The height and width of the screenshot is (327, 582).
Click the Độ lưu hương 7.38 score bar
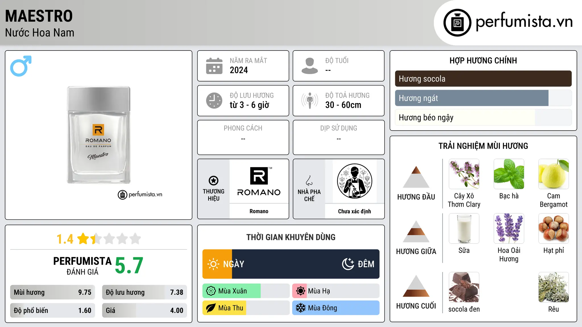click(144, 292)
